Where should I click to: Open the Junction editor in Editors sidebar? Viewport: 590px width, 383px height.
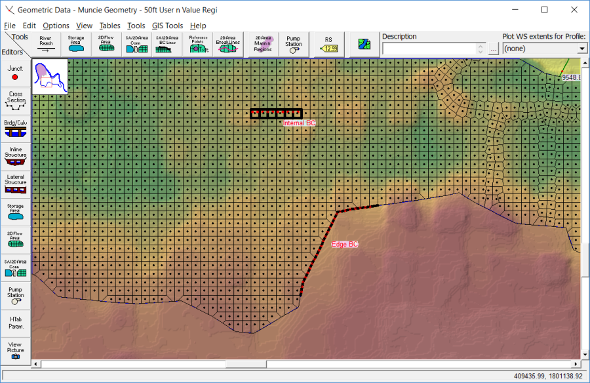tap(15, 72)
